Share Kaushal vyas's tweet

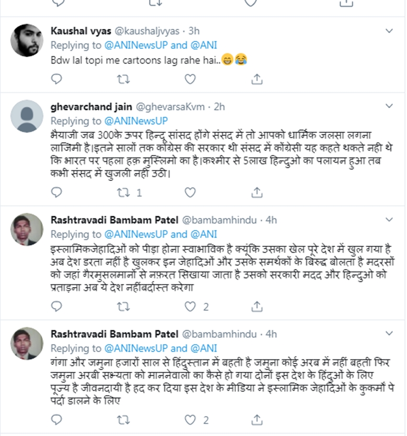257,79
